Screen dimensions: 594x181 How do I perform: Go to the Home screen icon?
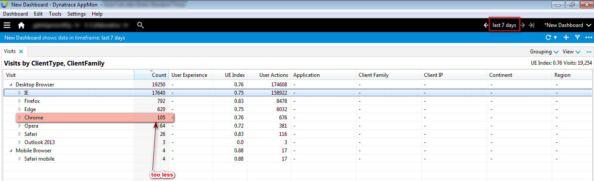click(x=21, y=25)
